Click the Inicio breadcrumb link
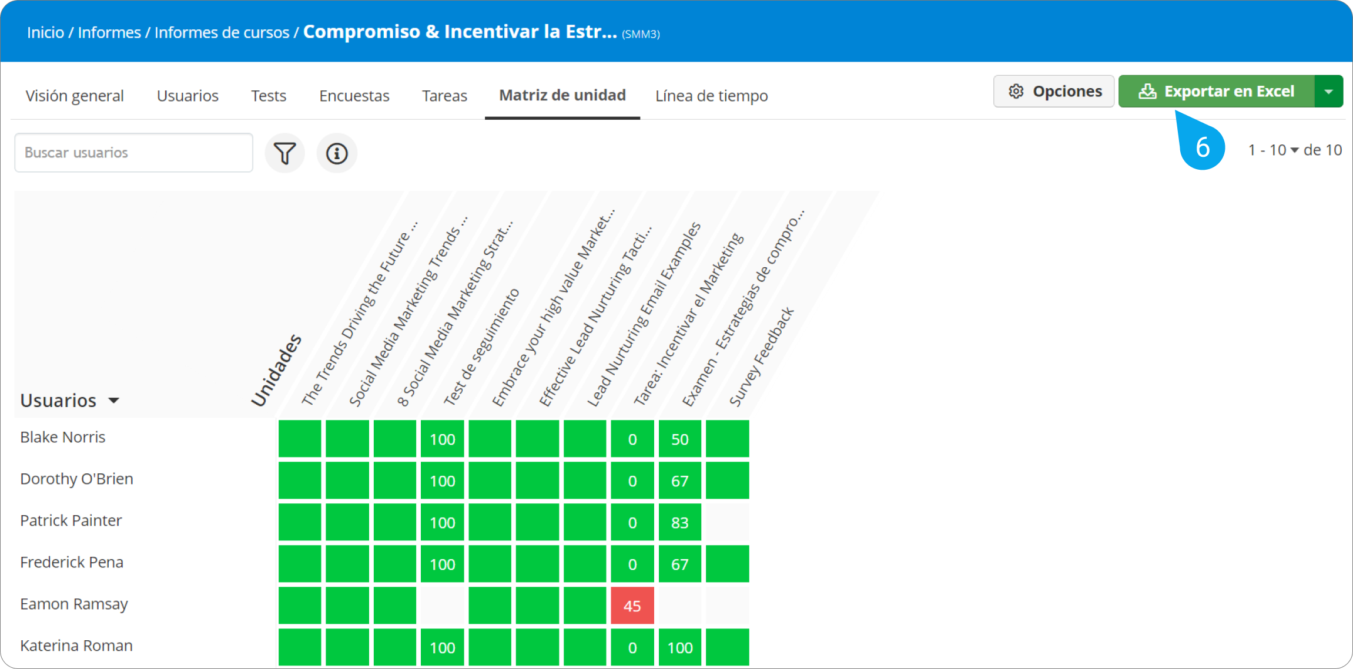 point(45,32)
